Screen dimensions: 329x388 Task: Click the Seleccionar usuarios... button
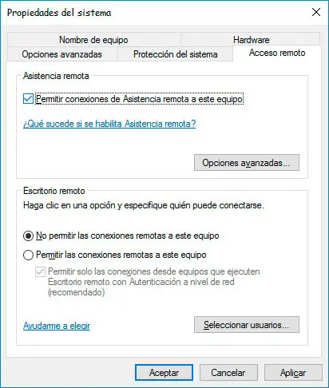click(x=247, y=325)
